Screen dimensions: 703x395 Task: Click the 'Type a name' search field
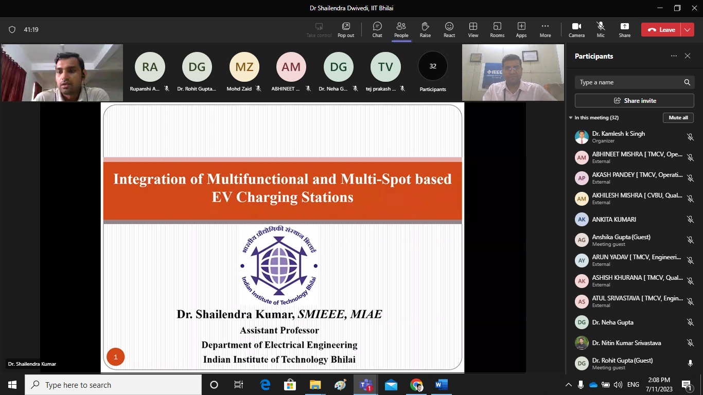click(628, 82)
